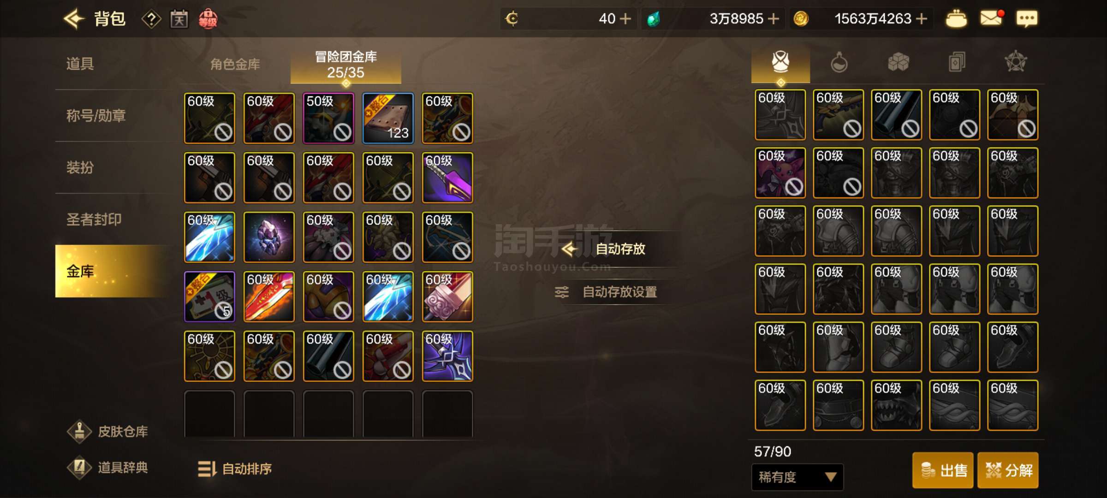The width and height of the screenshot is (1107, 498).
Task: Go back using the arrow beside 背包
Action: (x=74, y=19)
